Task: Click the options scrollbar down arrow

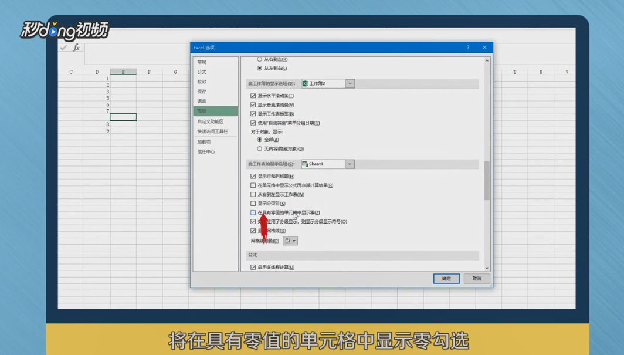Action: [487, 268]
